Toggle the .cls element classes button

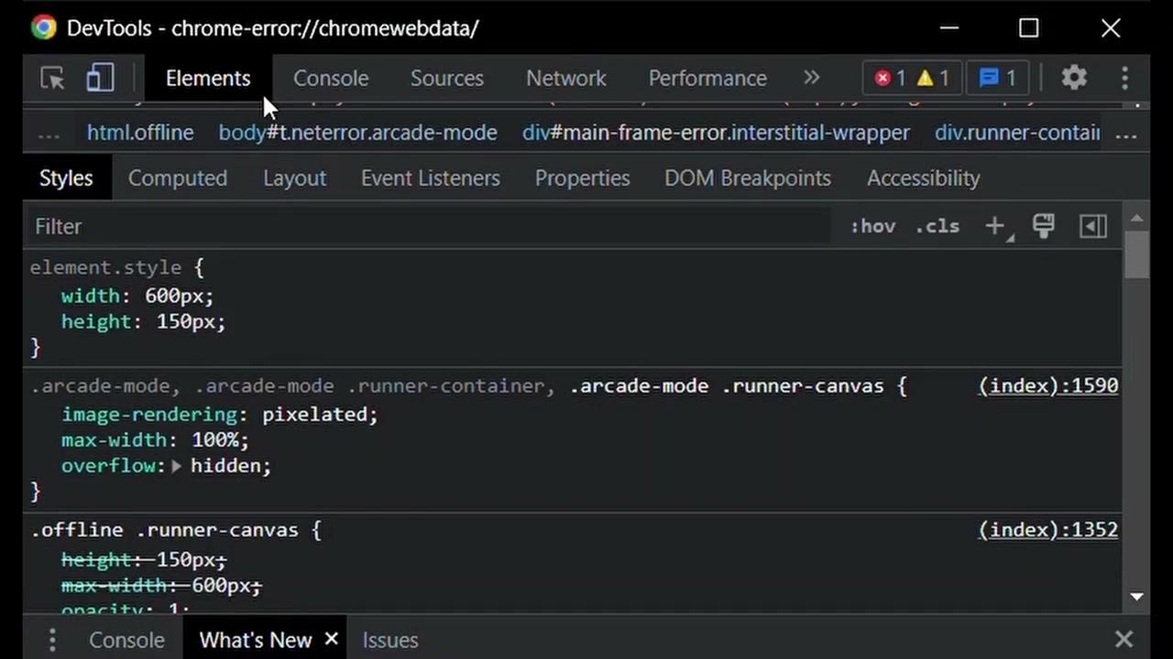(x=937, y=226)
